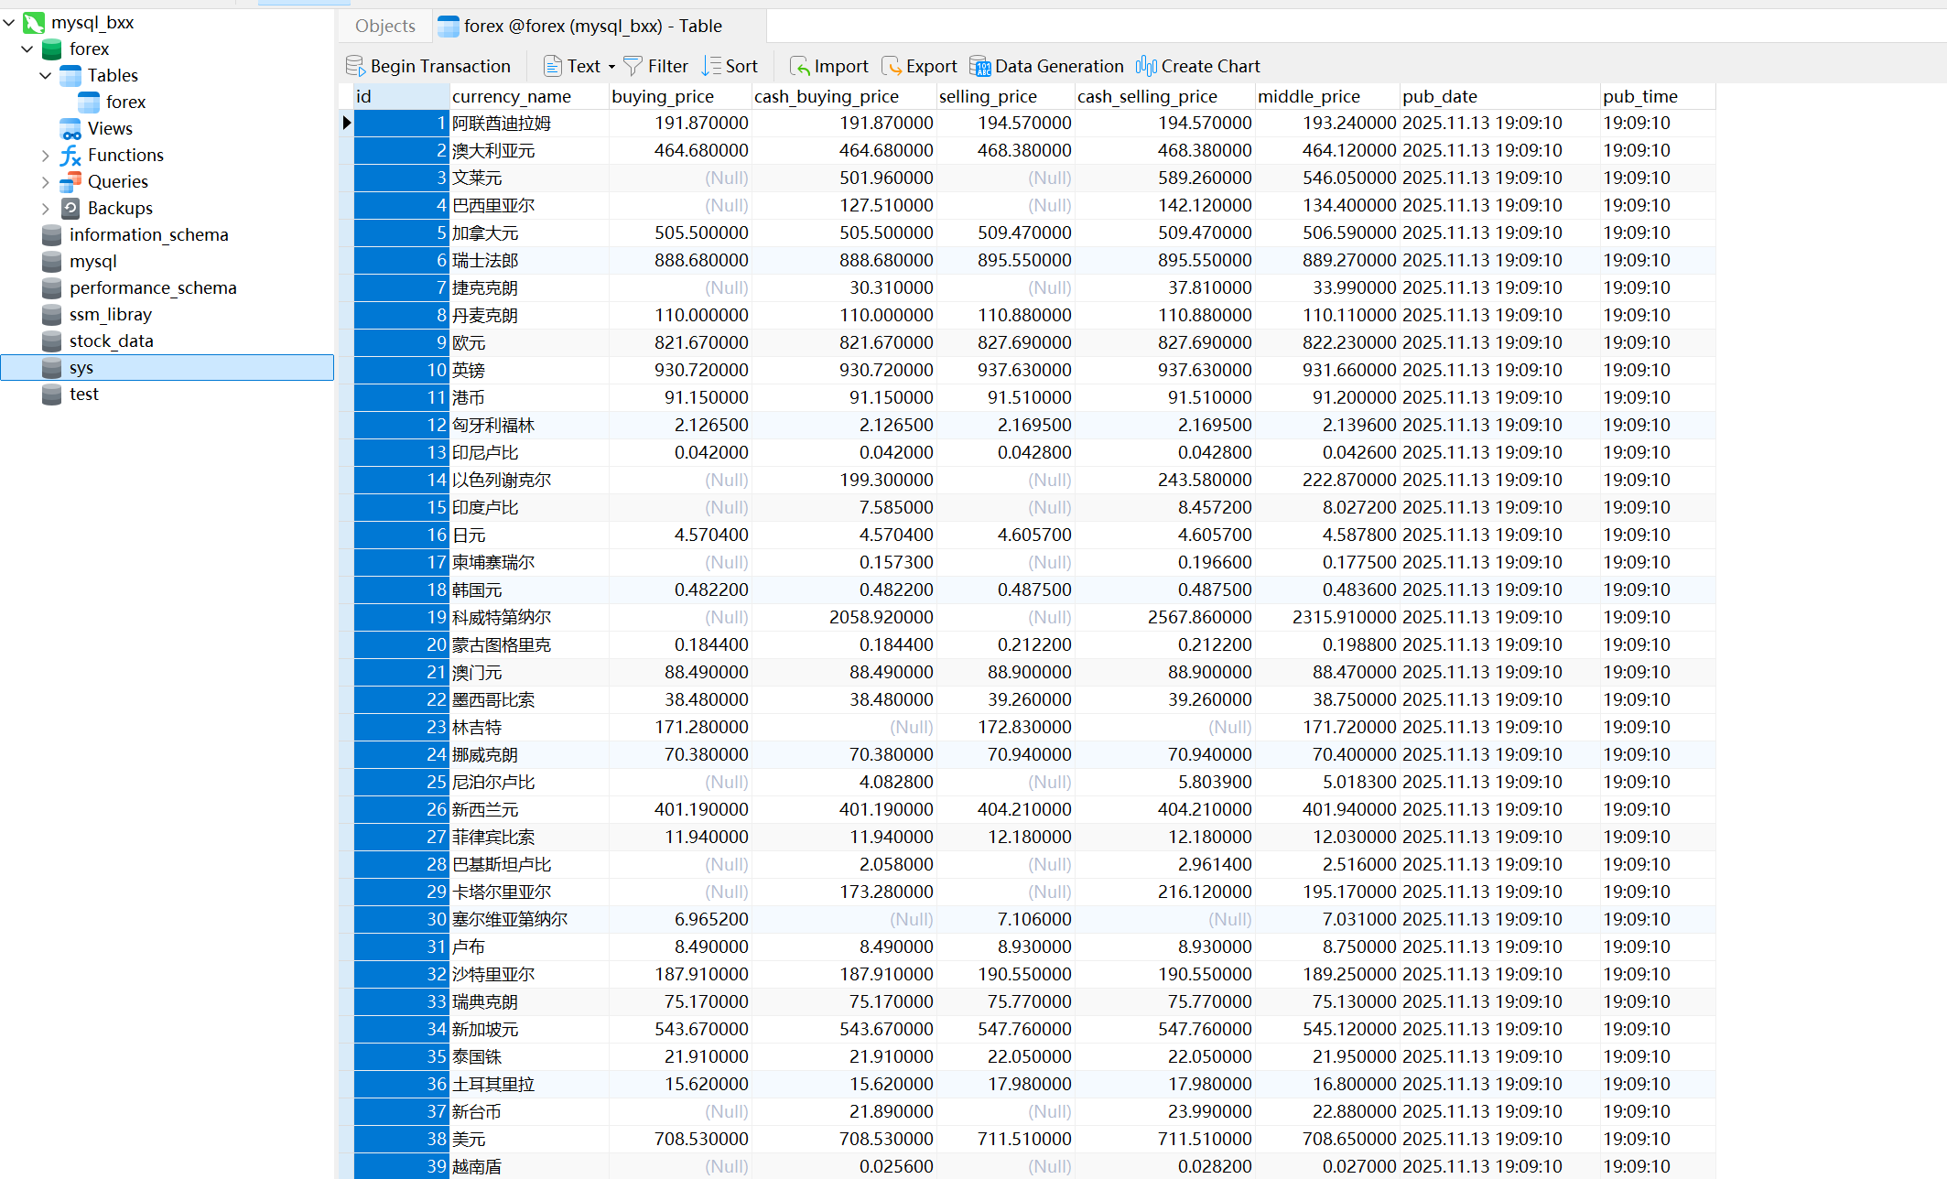Click the Filter funnel icon
1947x1179 pixels.
pos(633,66)
